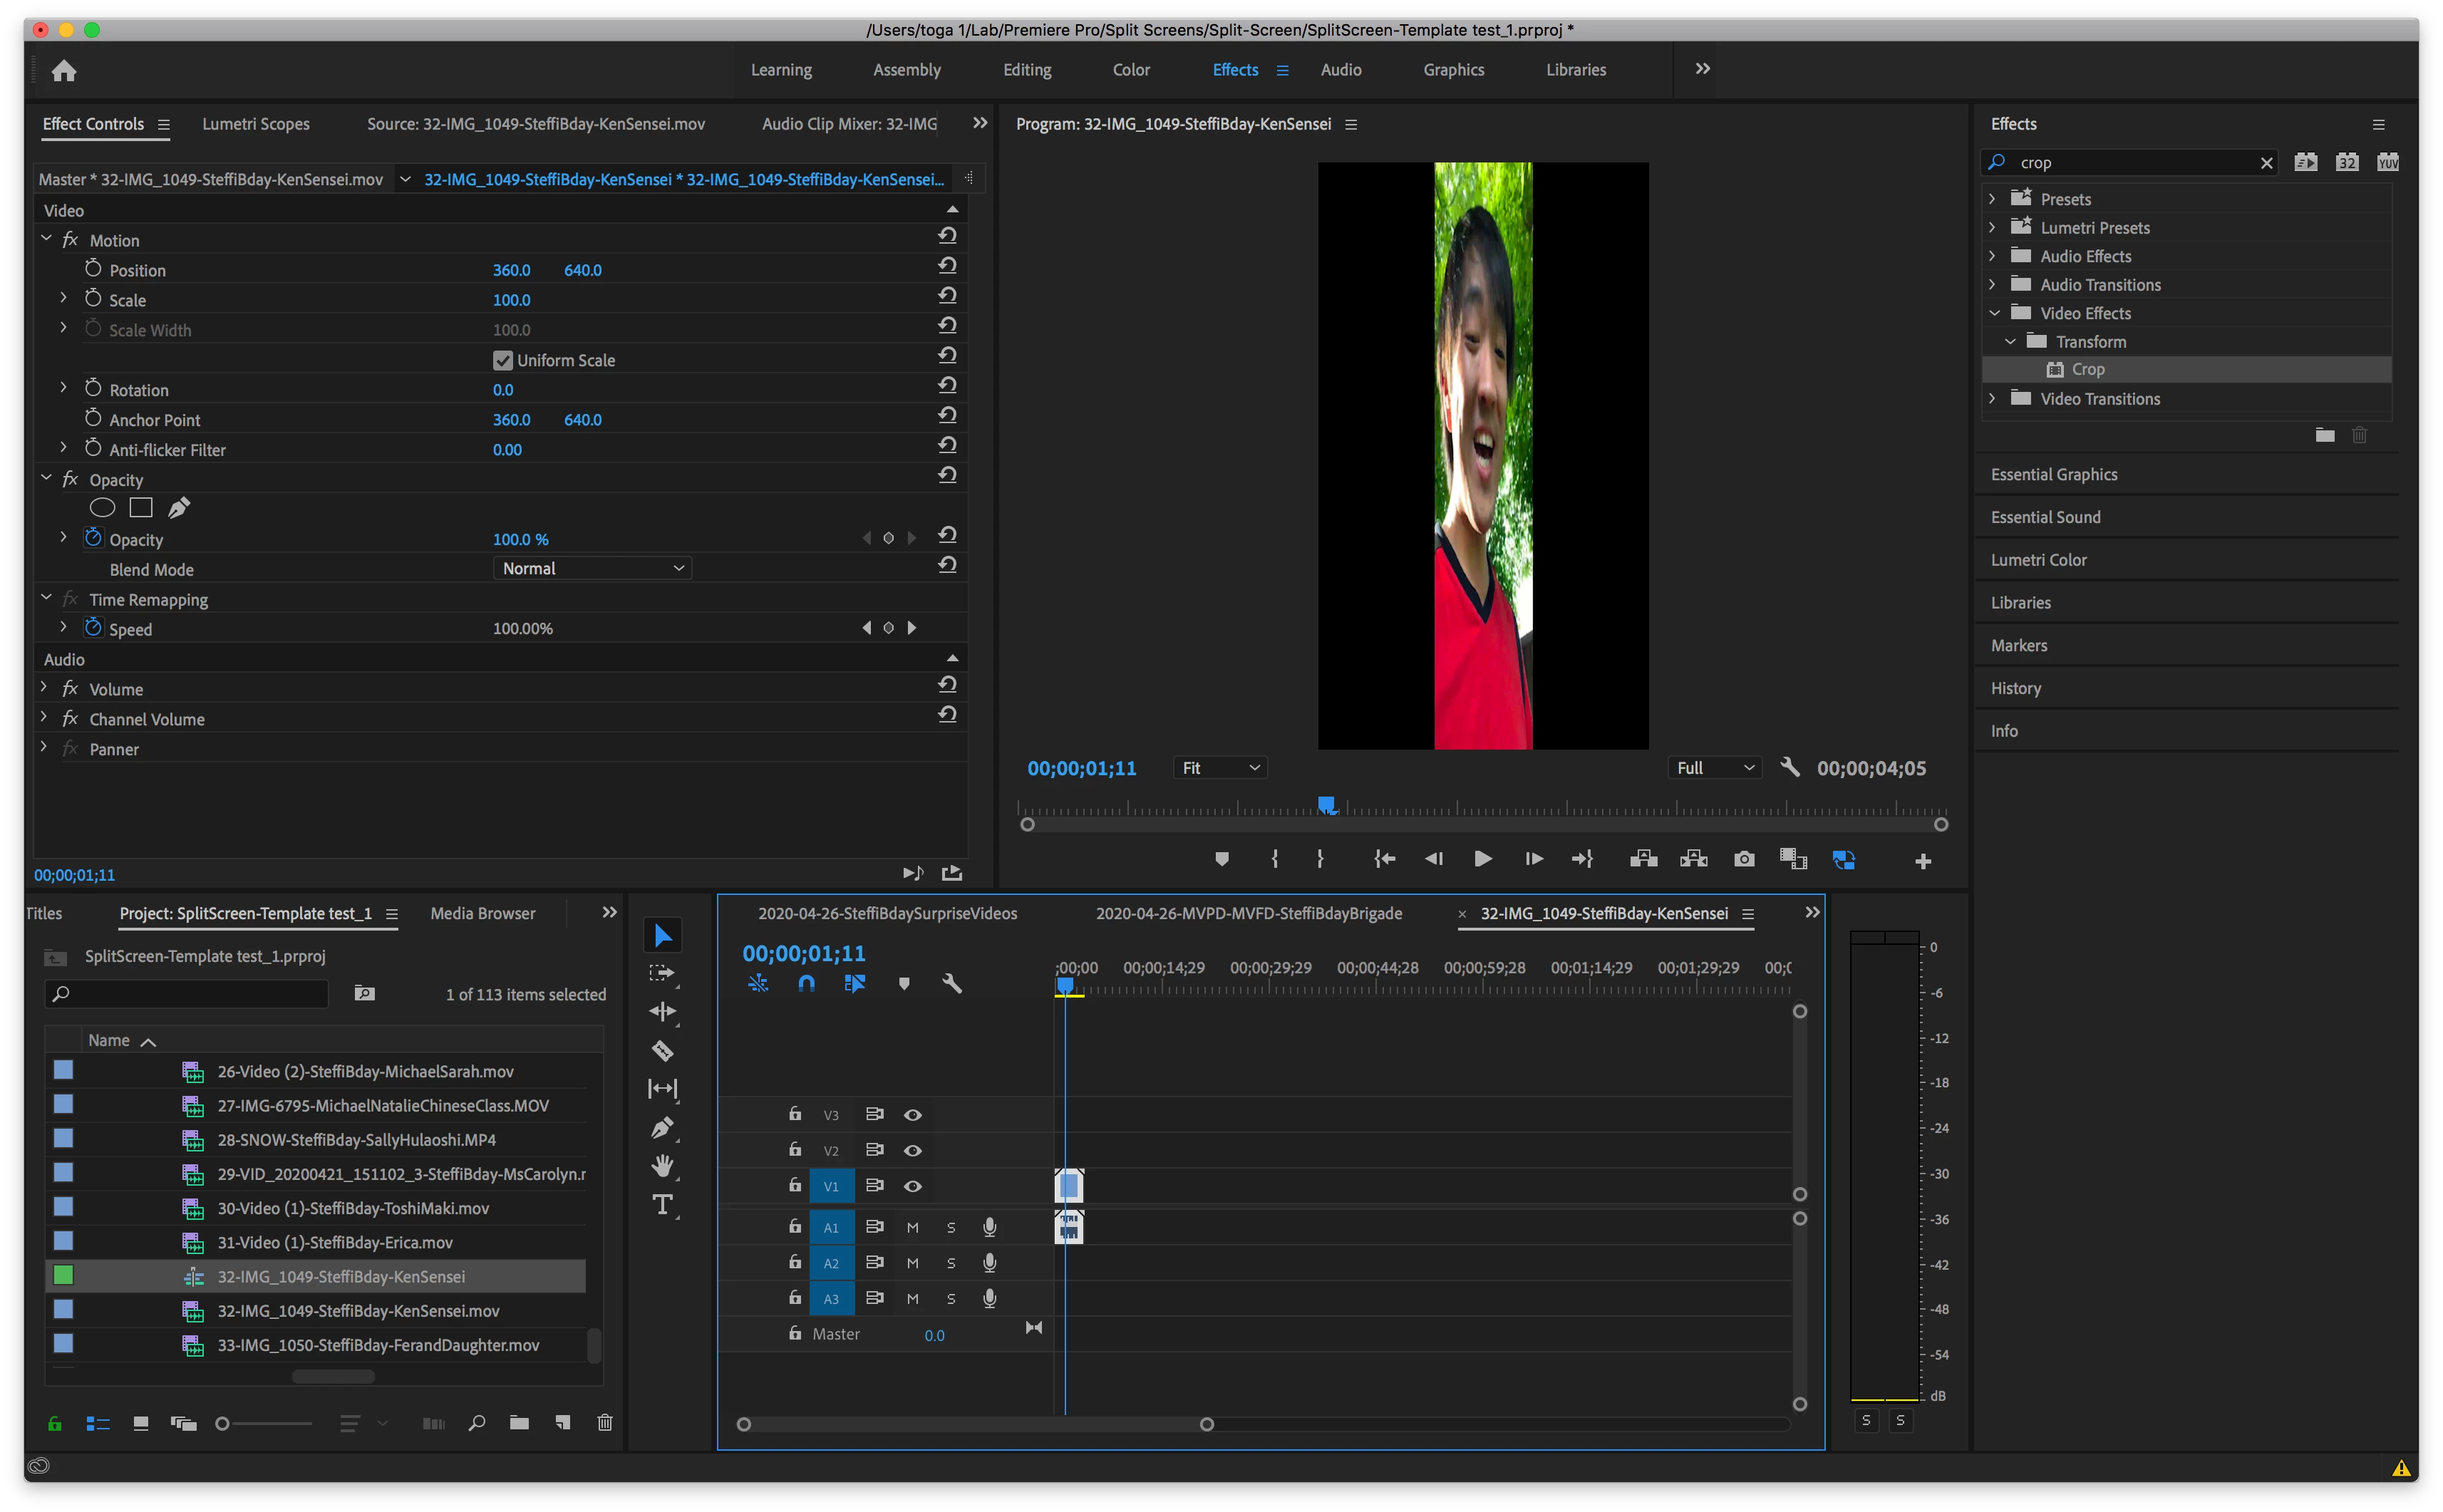
Task: Hide the V1 track output
Action: pos(912,1186)
